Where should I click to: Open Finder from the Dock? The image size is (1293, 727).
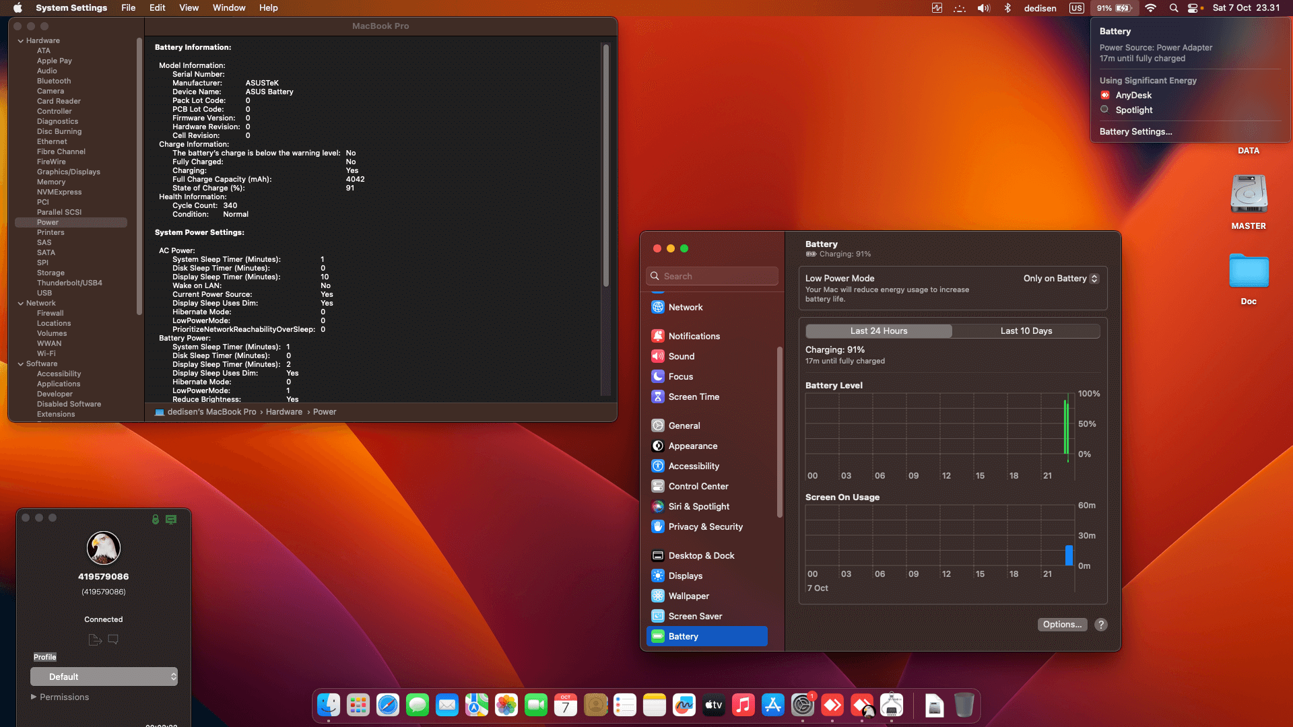pyautogui.click(x=329, y=705)
